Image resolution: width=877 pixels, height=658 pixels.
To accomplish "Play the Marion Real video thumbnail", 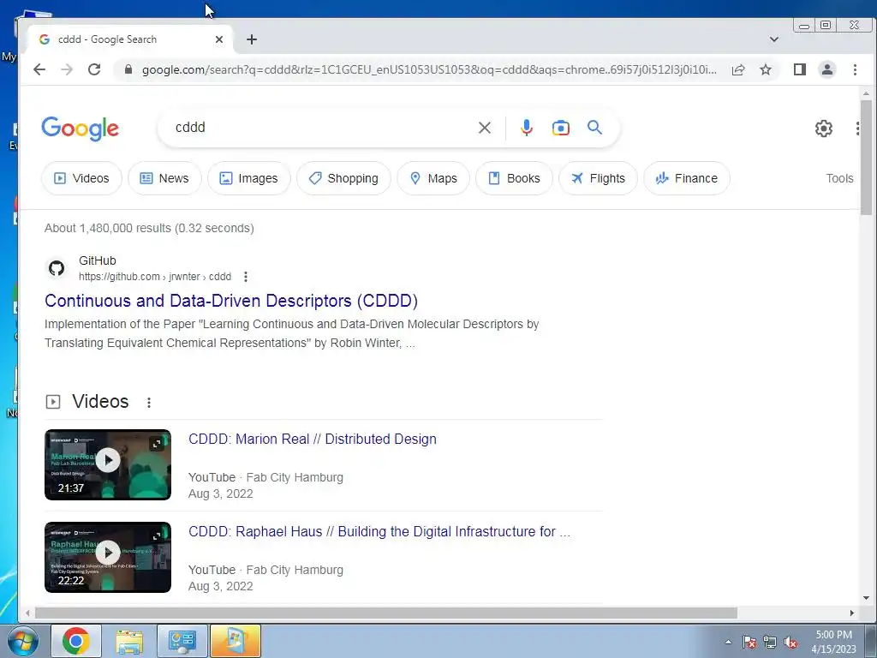I will [108, 464].
